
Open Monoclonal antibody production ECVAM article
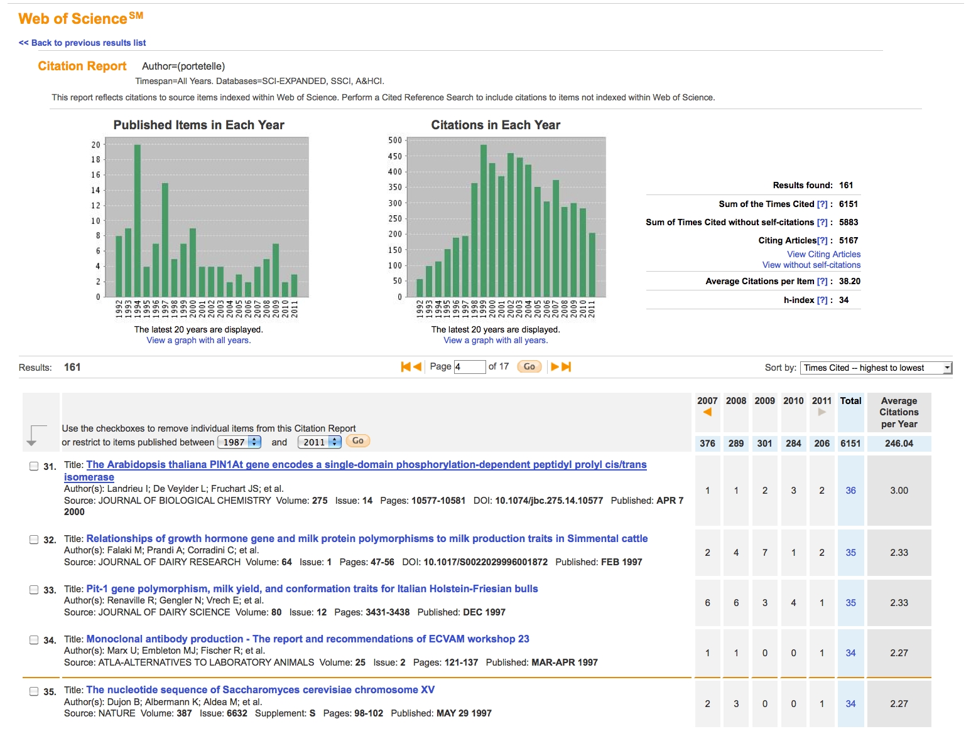[308, 639]
